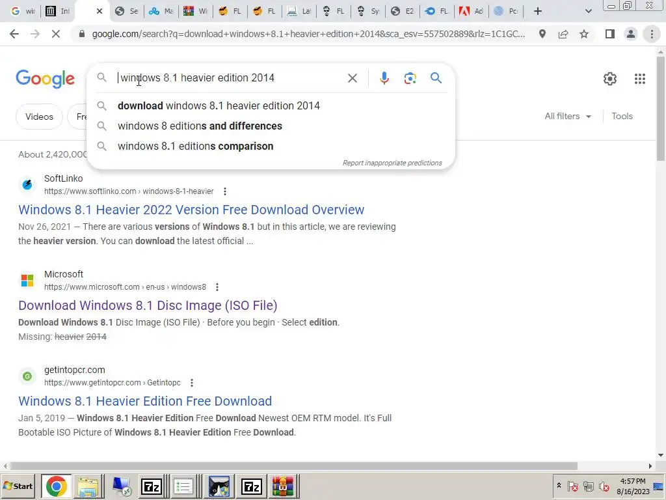The width and height of the screenshot is (666, 500).
Task: Open Windows Explorer from the taskbar
Action: 88,486
